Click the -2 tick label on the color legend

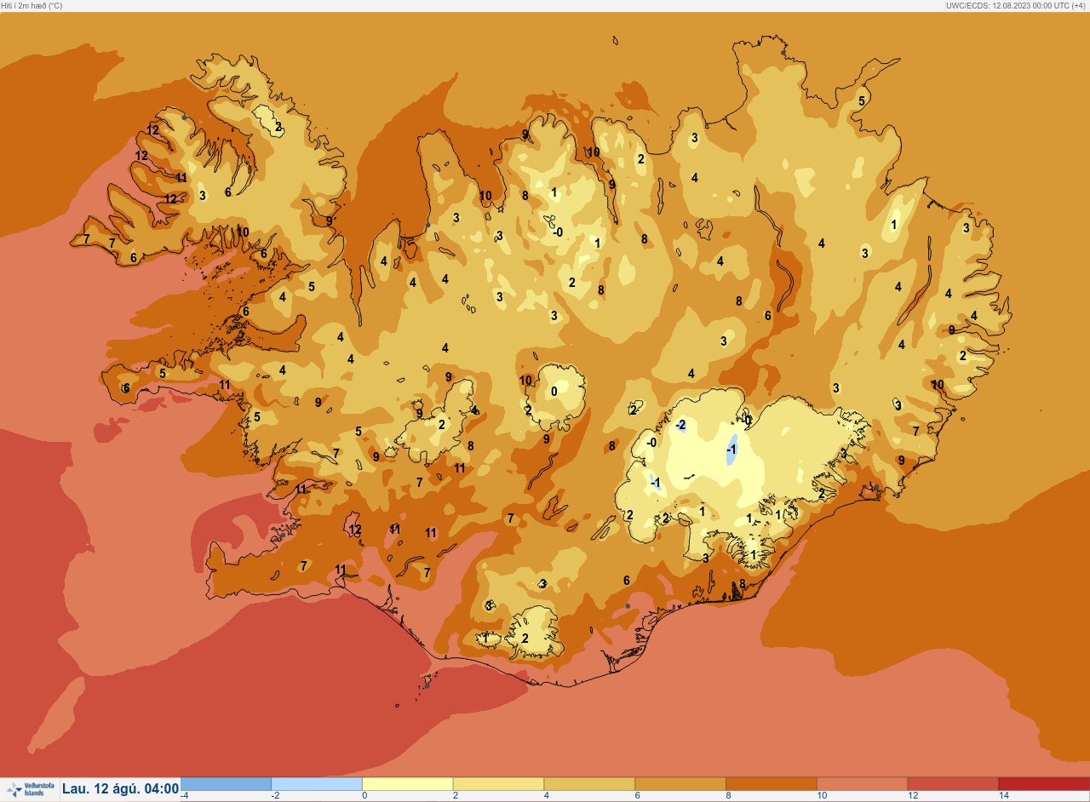pos(276,796)
